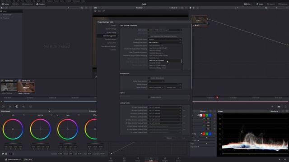
Task: Show the Nodes editor panel
Action: click(x=260, y=4)
